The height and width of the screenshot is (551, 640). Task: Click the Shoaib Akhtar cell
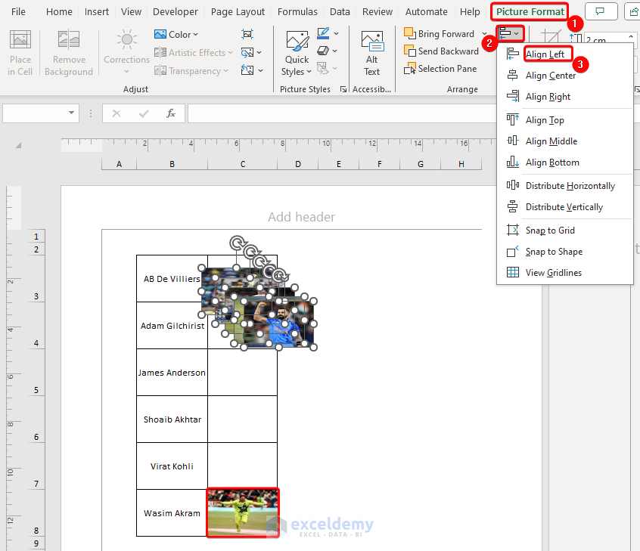pyautogui.click(x=172, y=419)
